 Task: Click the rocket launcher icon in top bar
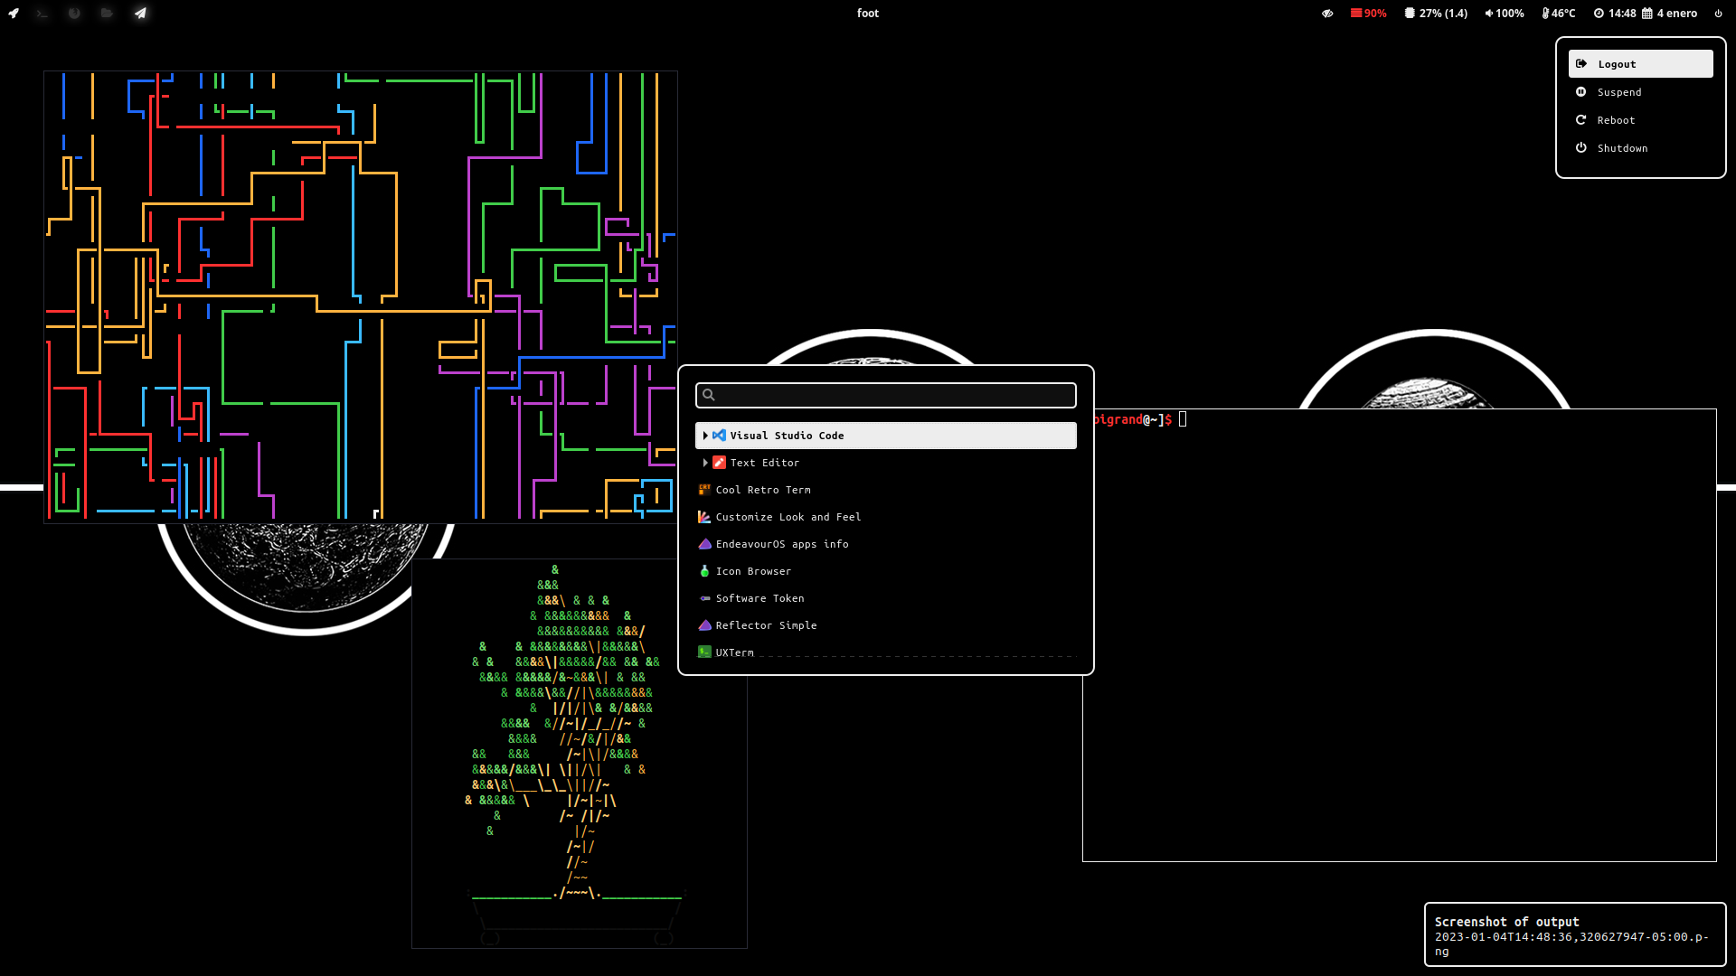tap(14, 14)
